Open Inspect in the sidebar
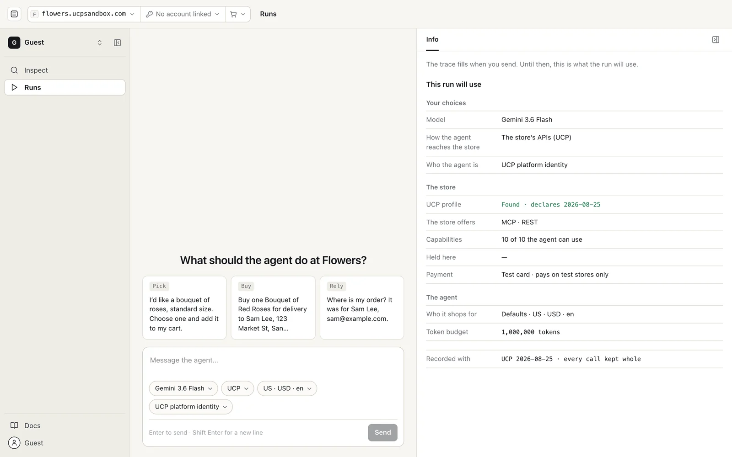Viewport: 732px width, 457px height. coord(65,70)
